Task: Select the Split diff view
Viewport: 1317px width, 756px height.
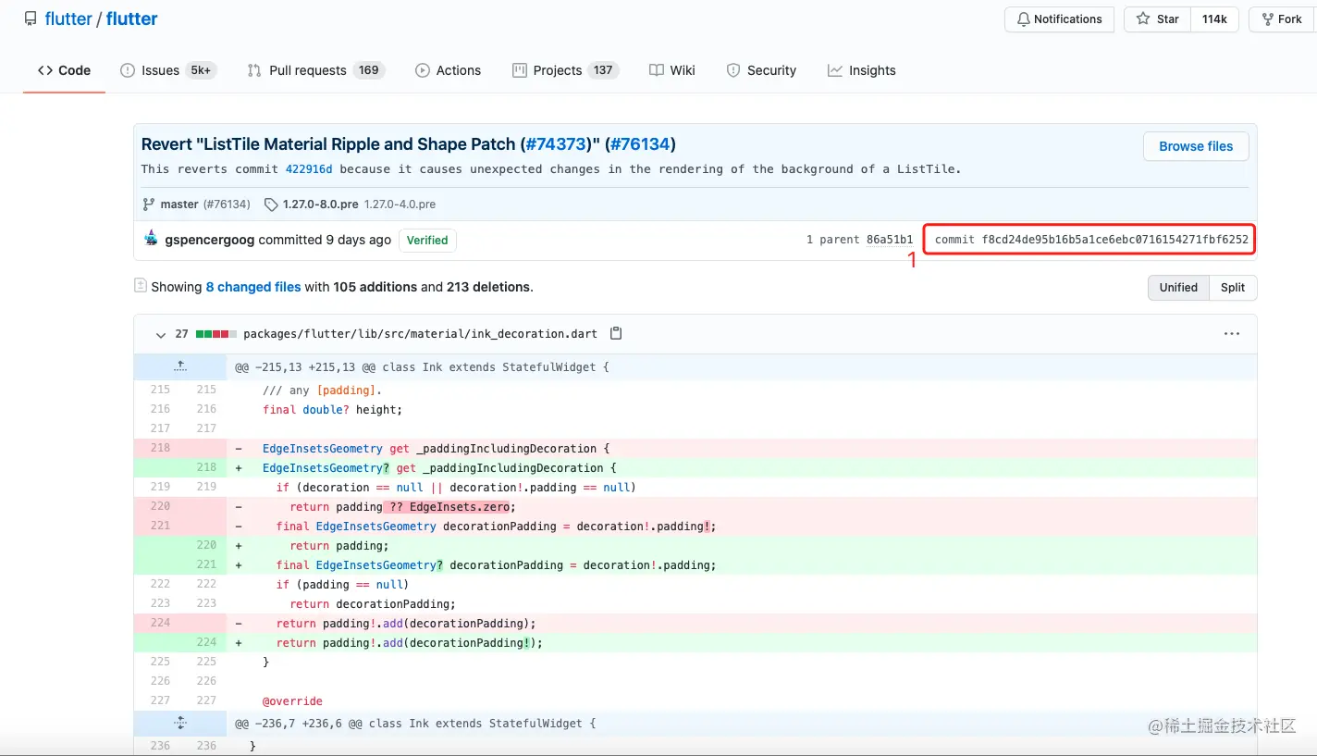Action: pos(1233,287)
